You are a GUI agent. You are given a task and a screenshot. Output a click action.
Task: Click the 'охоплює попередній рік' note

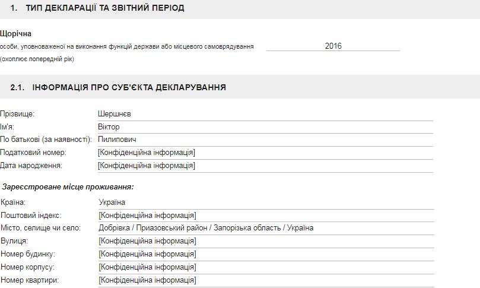37,59
